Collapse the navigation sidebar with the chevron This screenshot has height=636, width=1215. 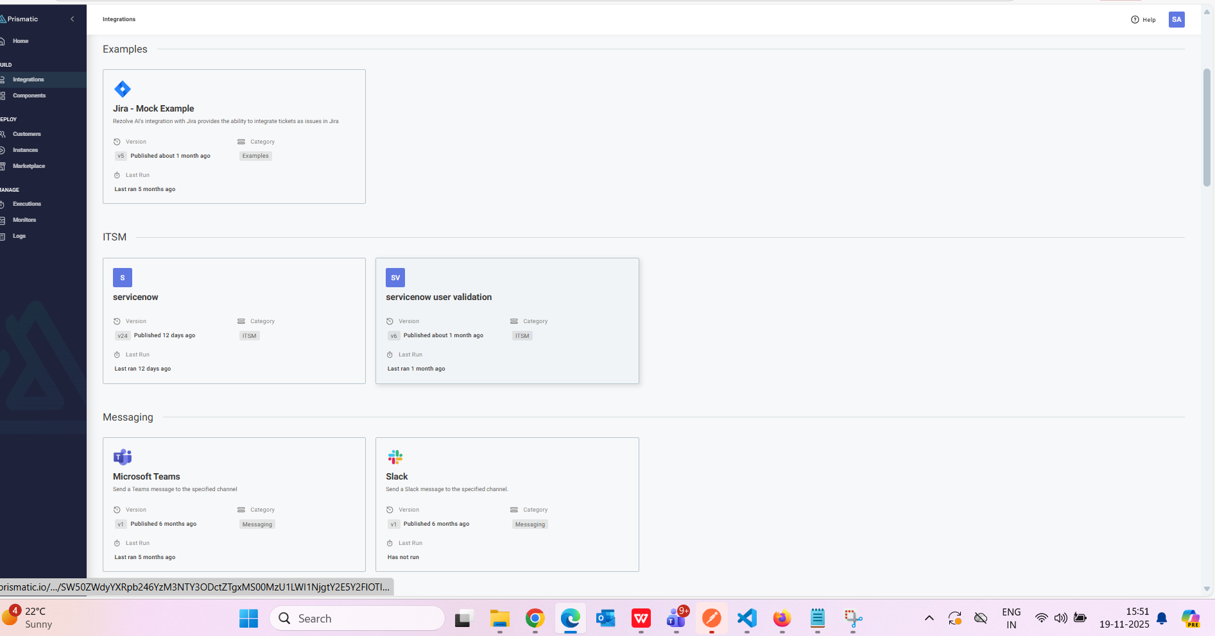(x=72, y=19)
